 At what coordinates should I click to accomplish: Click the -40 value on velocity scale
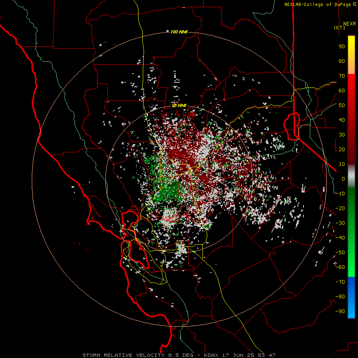pyautogui.click(x=340, y=238)
